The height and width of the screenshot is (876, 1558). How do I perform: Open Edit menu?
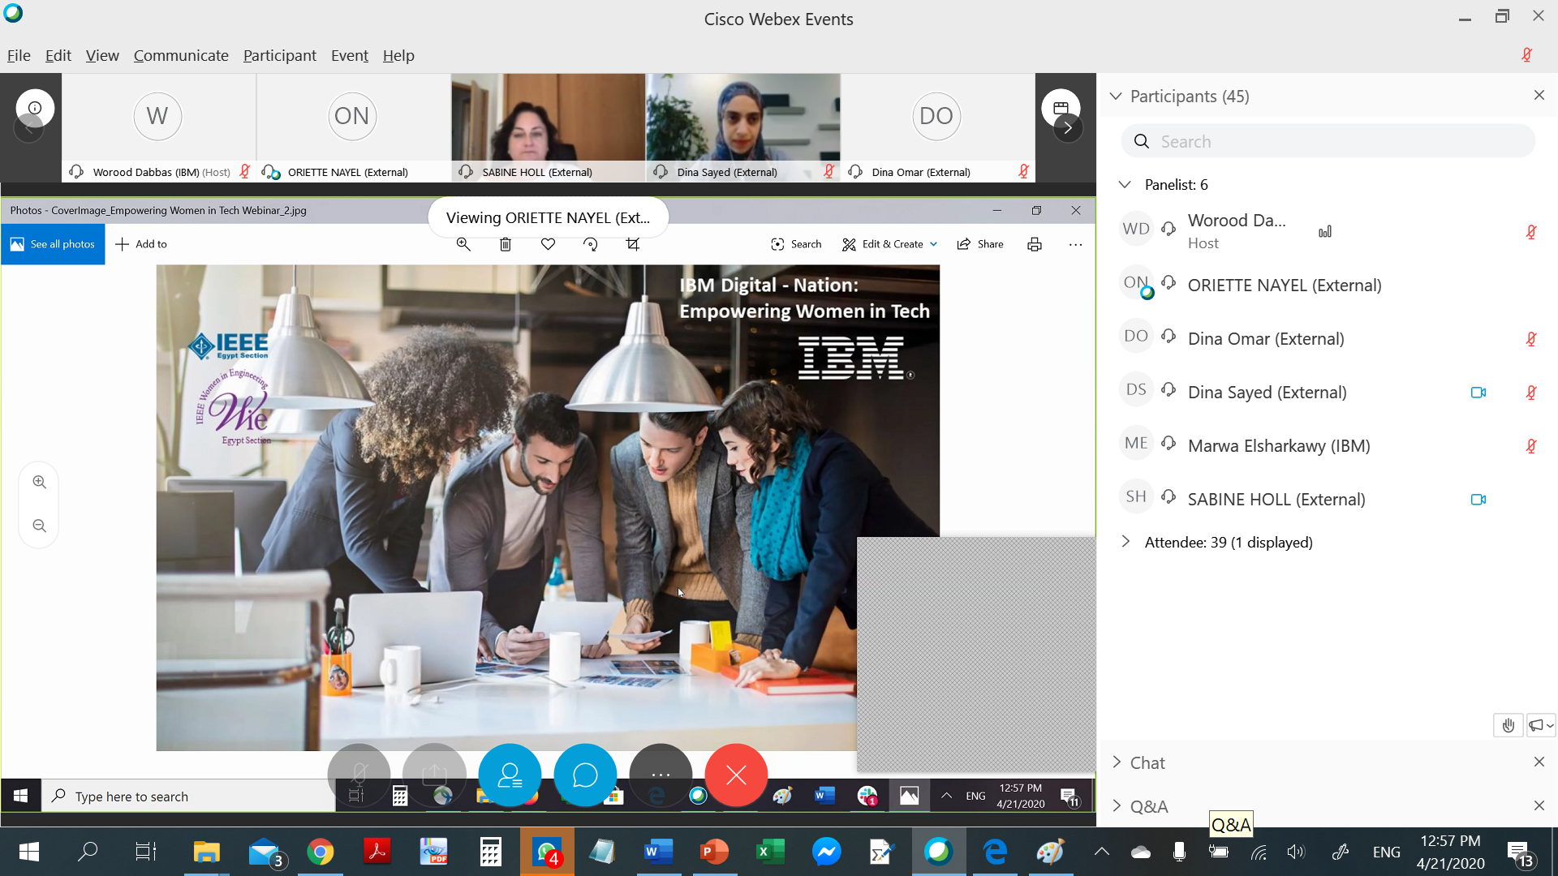tap(58, 55)
